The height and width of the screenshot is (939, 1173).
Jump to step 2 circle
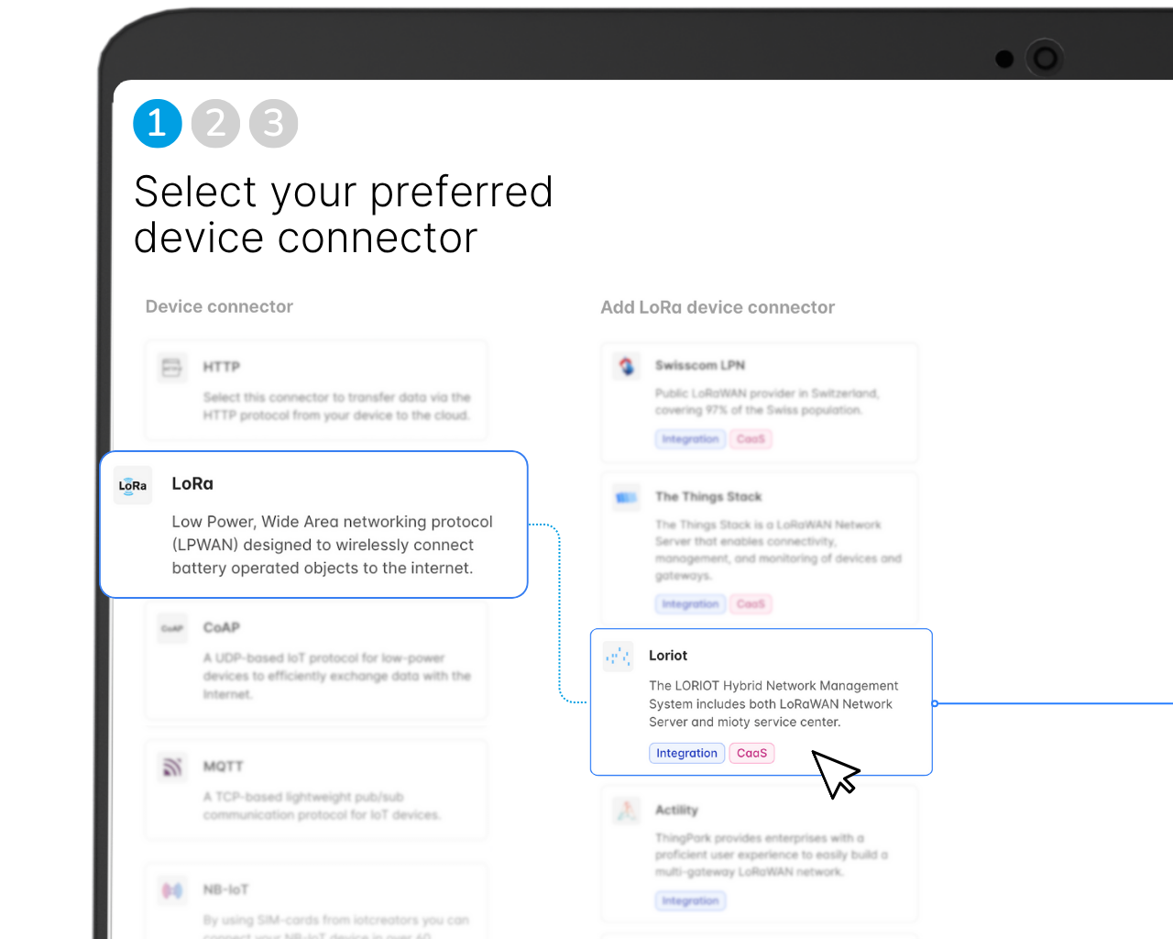coord(215,123)
